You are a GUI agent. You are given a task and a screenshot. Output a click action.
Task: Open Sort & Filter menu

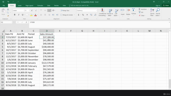pyautogui.click(x=152, y=13)
